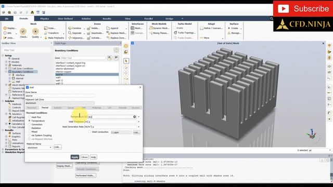Viewport: 333px width, 187px height.
Task: Select the via System Coupling option
Action: click(30, 135)
